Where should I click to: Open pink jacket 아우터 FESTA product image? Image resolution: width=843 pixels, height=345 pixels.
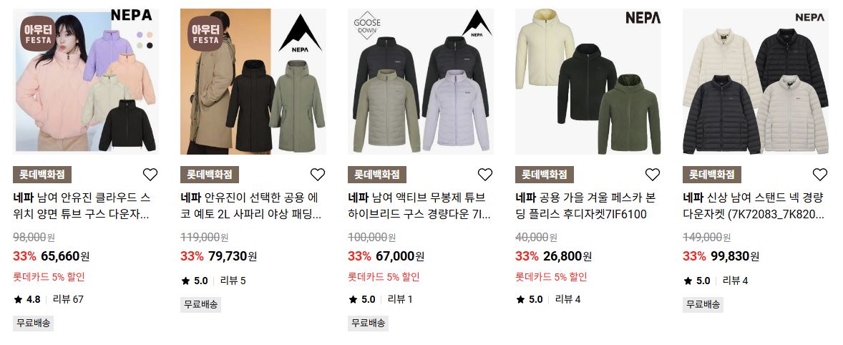[x=86, y=82]
